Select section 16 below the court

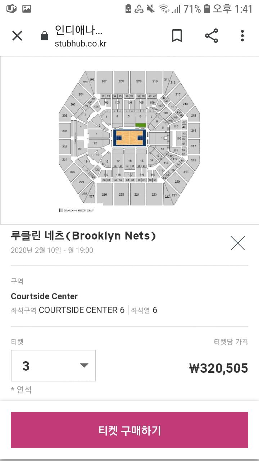pyautogui.click(x=130, y=161)
